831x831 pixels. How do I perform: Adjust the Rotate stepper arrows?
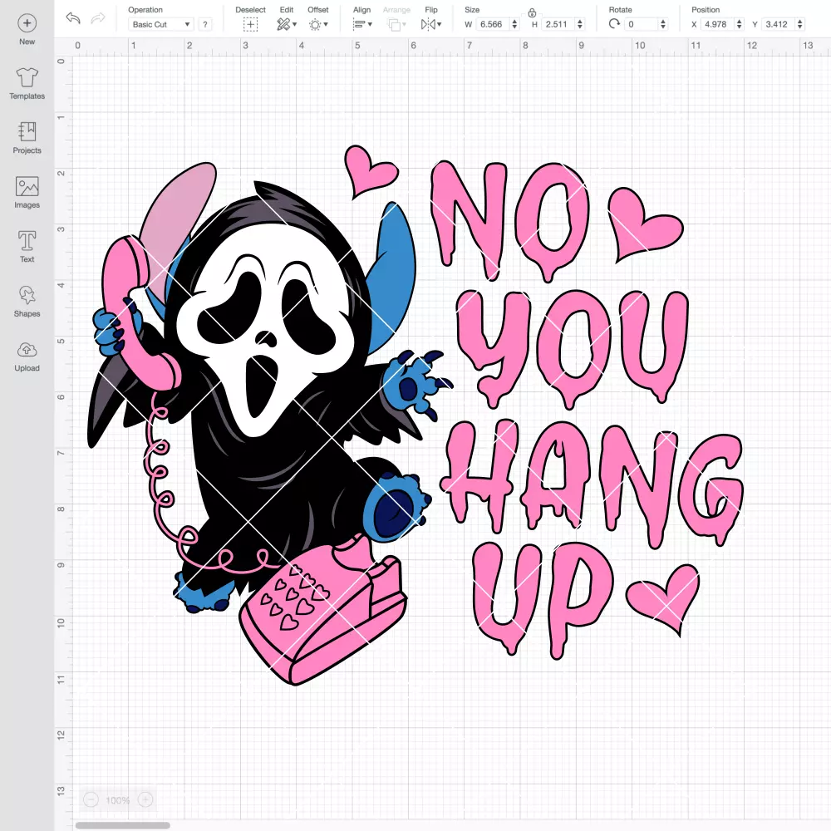tap(663, 24)
